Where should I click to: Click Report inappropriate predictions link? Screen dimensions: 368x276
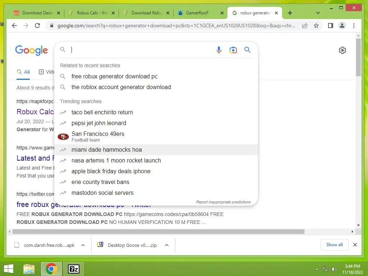coord(223,202)
